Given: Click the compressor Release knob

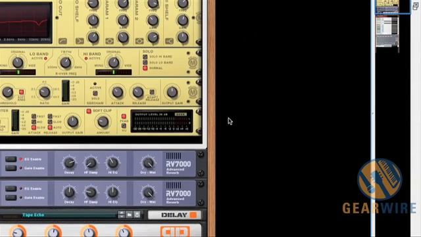Looking at the screenshot, I should (138, 92).
